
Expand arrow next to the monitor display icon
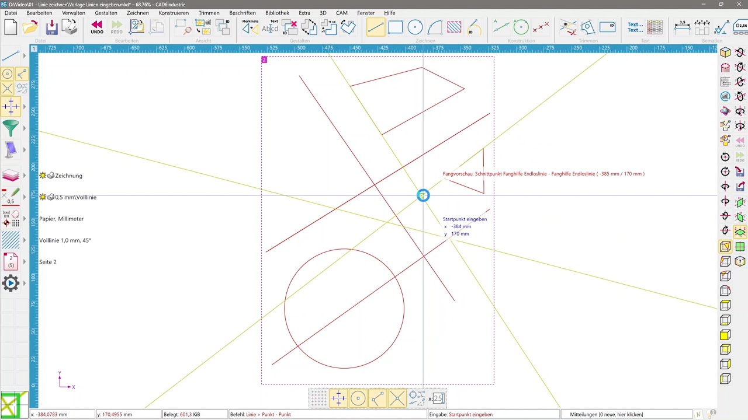[x=25, y=150]
